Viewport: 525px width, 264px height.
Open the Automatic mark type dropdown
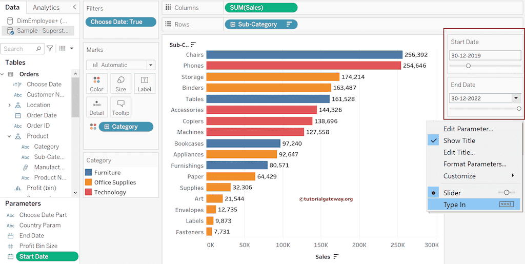pos(121,65)
